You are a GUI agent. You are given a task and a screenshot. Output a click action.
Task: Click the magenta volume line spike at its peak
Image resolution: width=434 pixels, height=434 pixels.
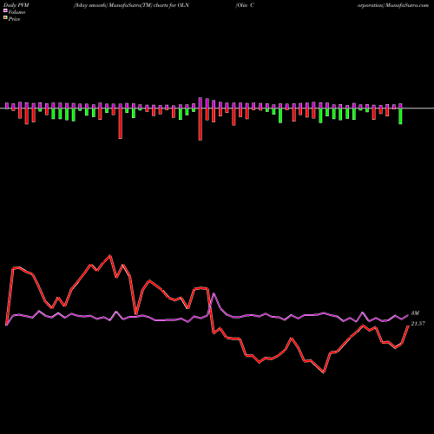tap(214, 293)
